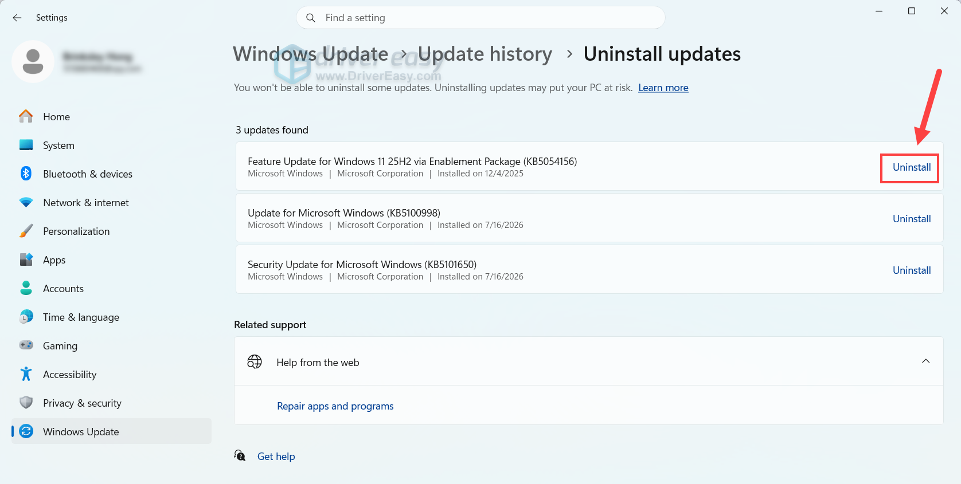Click the '3 updates found' text
This screenshot has height=484, width=961.
(x=272, y=130)
